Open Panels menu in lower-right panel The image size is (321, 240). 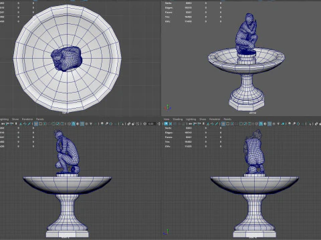227,119
